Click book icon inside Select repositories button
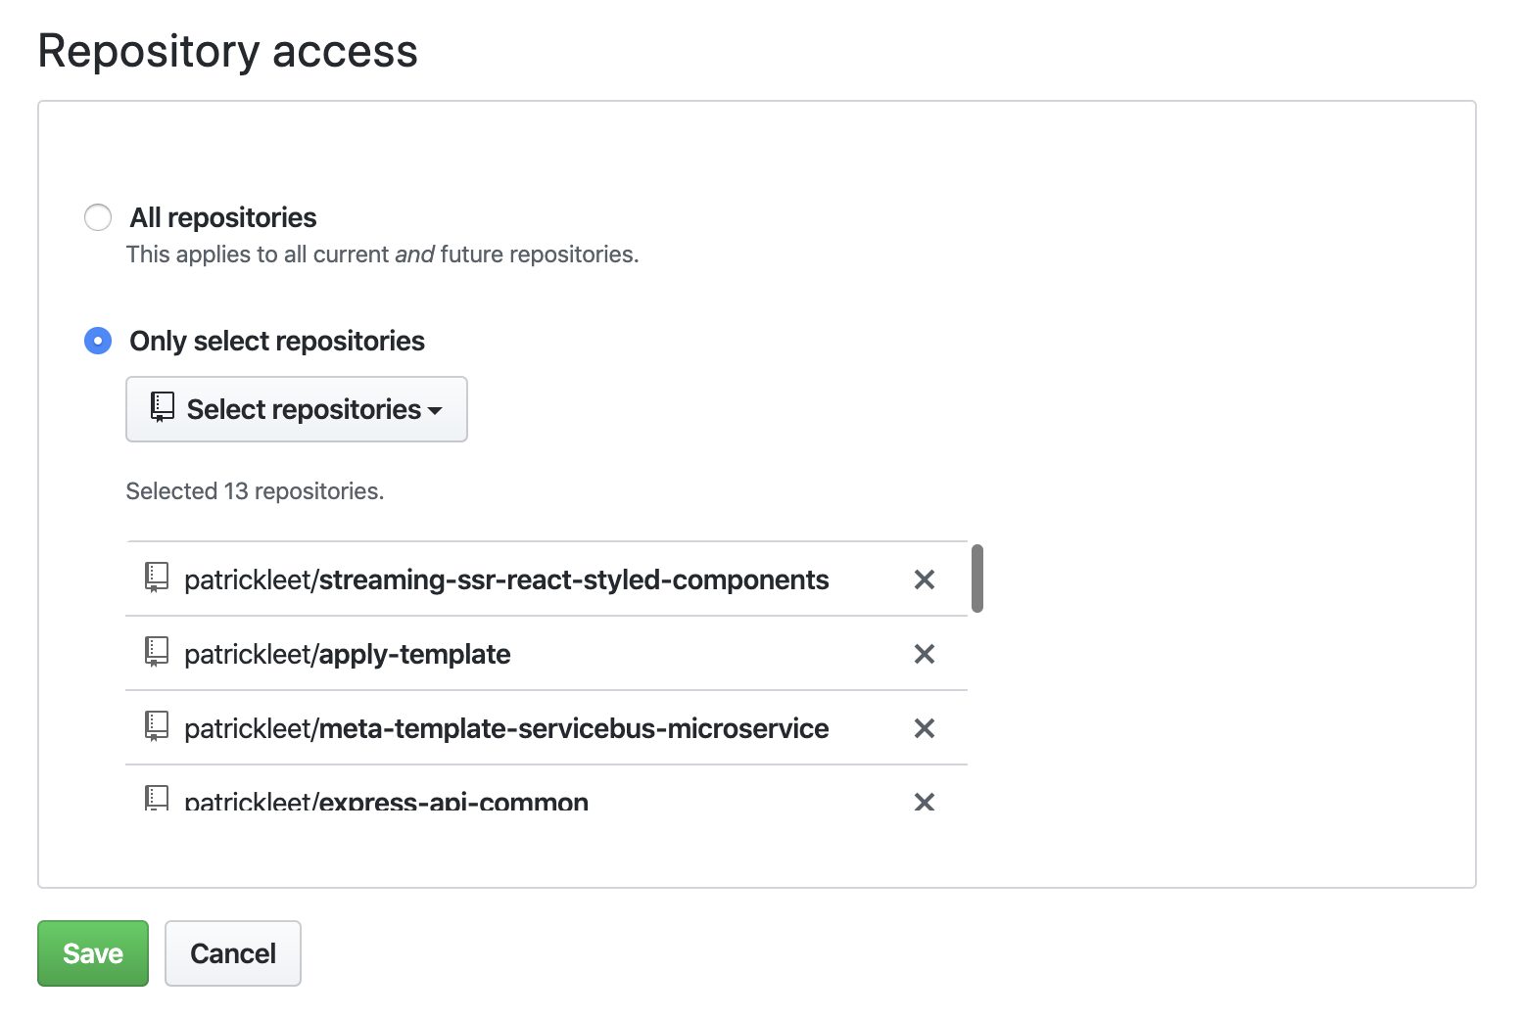This screenshot has height=1018, width=1522. (163, 407)
